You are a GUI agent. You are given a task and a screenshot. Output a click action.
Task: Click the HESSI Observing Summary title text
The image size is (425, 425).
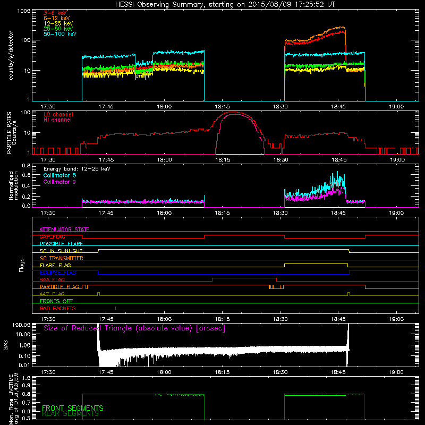click(225, 5)
